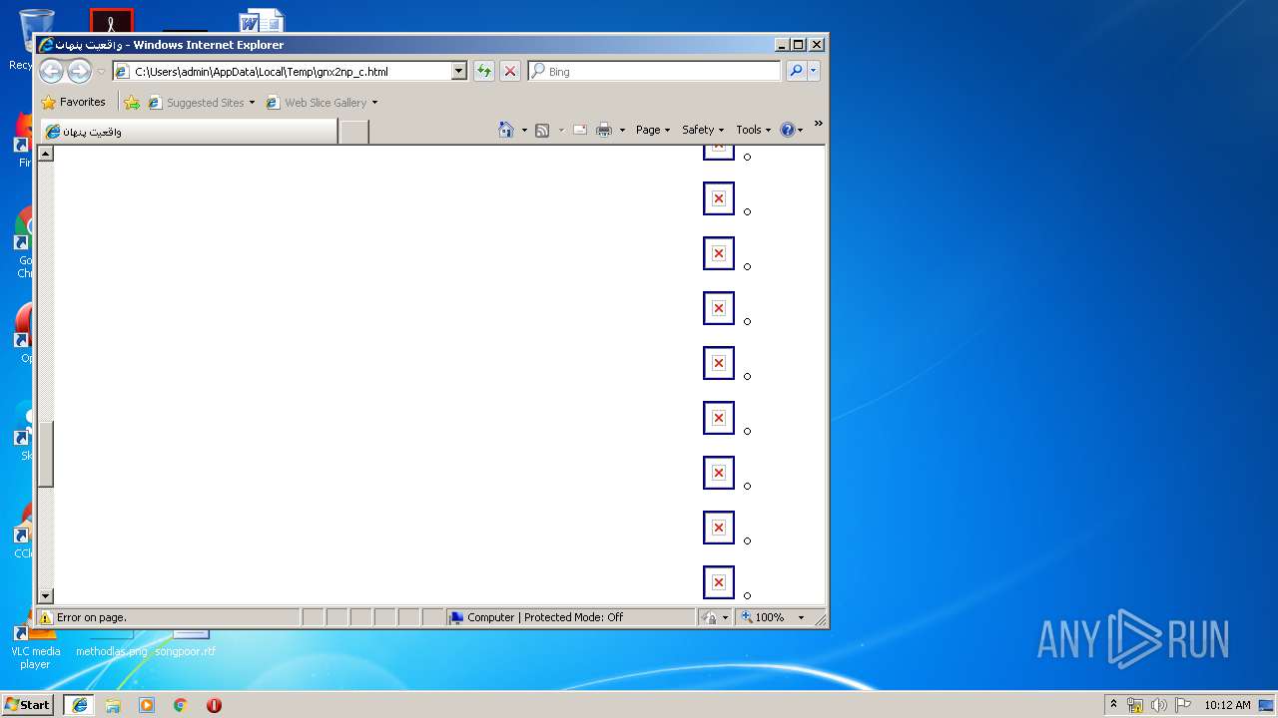Click the Bing search input box
Image resolution: width=1278 pixels, height=718 pixels.
655,71
